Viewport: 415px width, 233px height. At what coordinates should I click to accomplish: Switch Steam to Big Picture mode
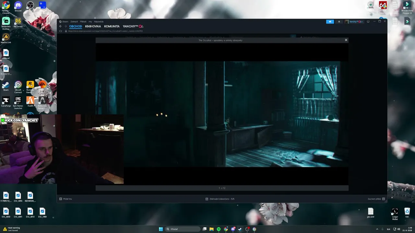click(x=368, y=22)
